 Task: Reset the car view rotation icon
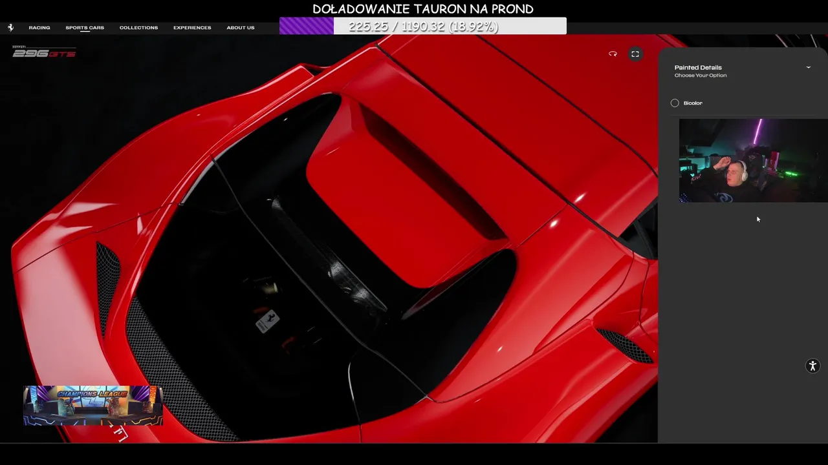pyautogui.click(x=613, y=54)
